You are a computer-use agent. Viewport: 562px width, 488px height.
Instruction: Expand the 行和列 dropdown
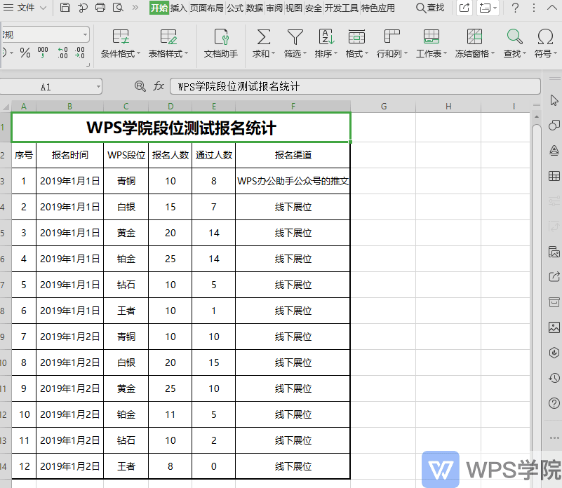pyautogui.click(x=406, y=54)
